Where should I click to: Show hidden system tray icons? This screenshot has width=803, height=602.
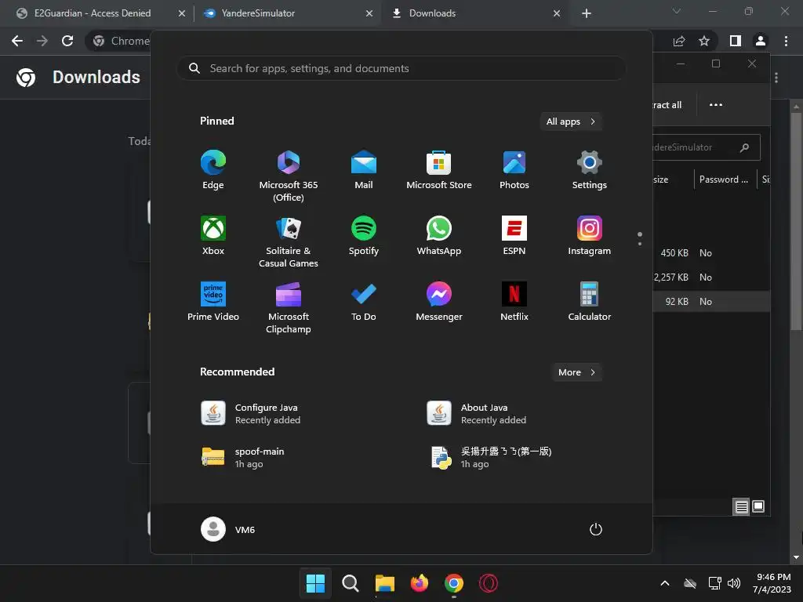click(x=665, y=583)
